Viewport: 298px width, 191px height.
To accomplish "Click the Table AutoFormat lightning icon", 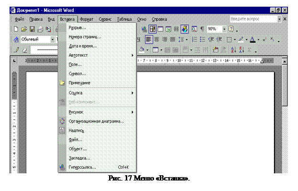I will coord(215,50).
